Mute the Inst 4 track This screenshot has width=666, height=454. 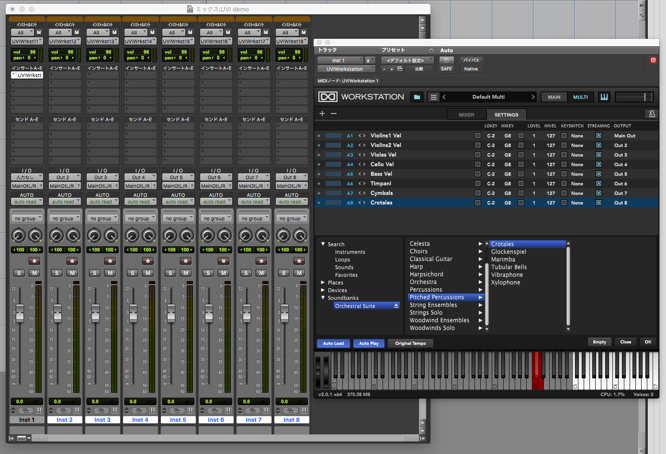pyautogui.click(x=148, y=273)
